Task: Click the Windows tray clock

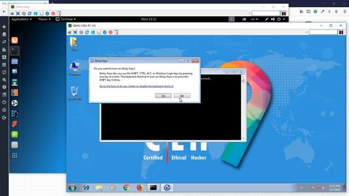Action: (x=334, y=188)
